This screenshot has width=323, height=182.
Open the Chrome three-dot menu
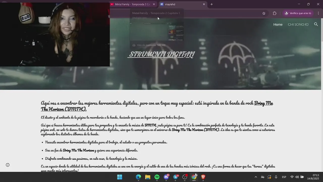[x=318, y=13]
